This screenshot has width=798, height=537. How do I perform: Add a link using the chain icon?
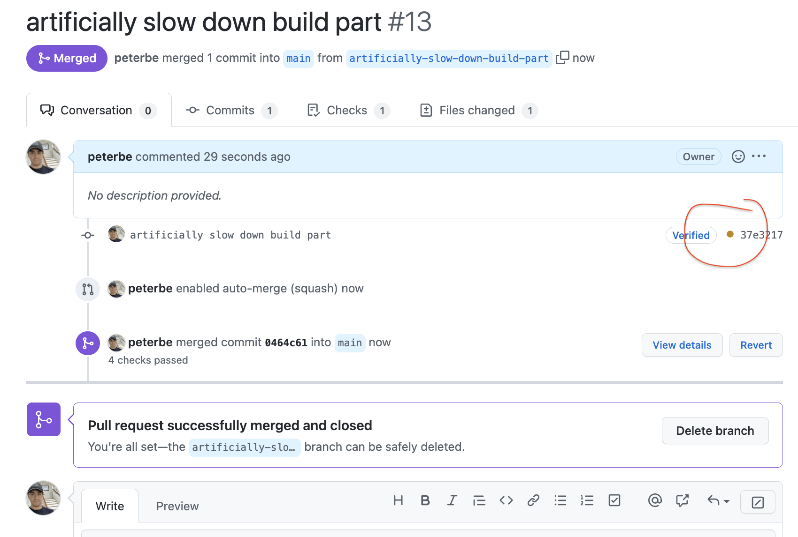(533, 500)
